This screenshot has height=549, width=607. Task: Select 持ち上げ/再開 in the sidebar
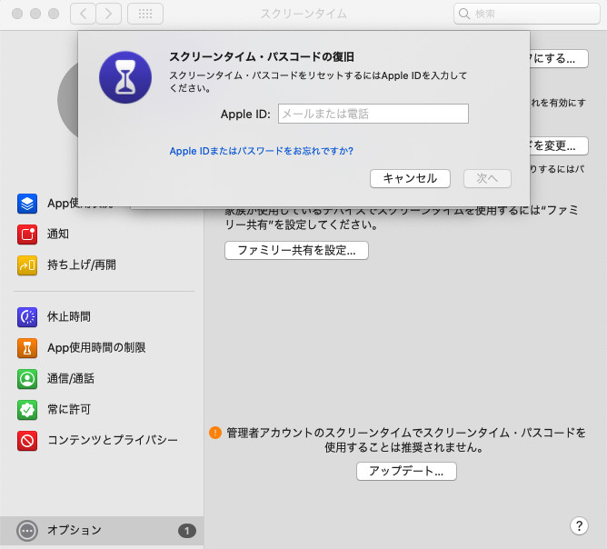coord(82,265)
